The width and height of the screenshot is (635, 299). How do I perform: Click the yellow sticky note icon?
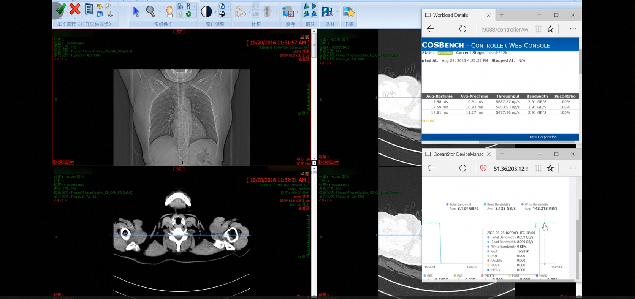(x=100, y=6)
